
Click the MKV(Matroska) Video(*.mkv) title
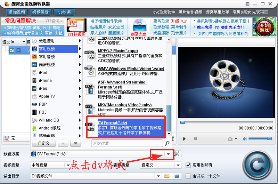pyautogui.click(x=125, y=105)
